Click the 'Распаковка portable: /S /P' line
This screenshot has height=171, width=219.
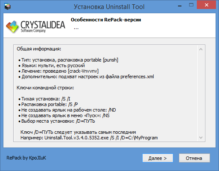click(x=48, y=104)
